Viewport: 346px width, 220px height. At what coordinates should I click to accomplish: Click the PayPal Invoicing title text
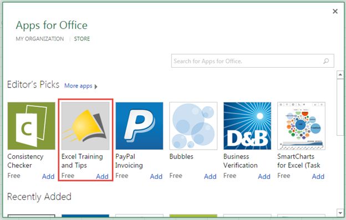tap(129, 161)
